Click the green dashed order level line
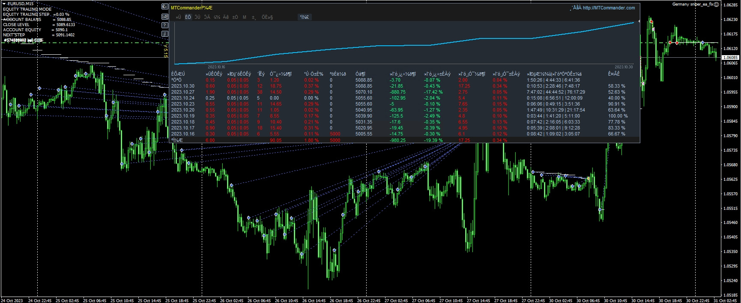Screen dimensions: 741x303 86,43
